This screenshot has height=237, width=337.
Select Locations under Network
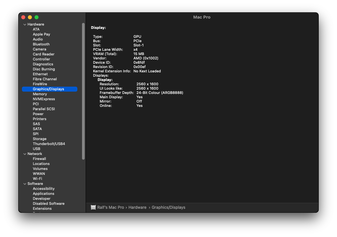(41, 164)
